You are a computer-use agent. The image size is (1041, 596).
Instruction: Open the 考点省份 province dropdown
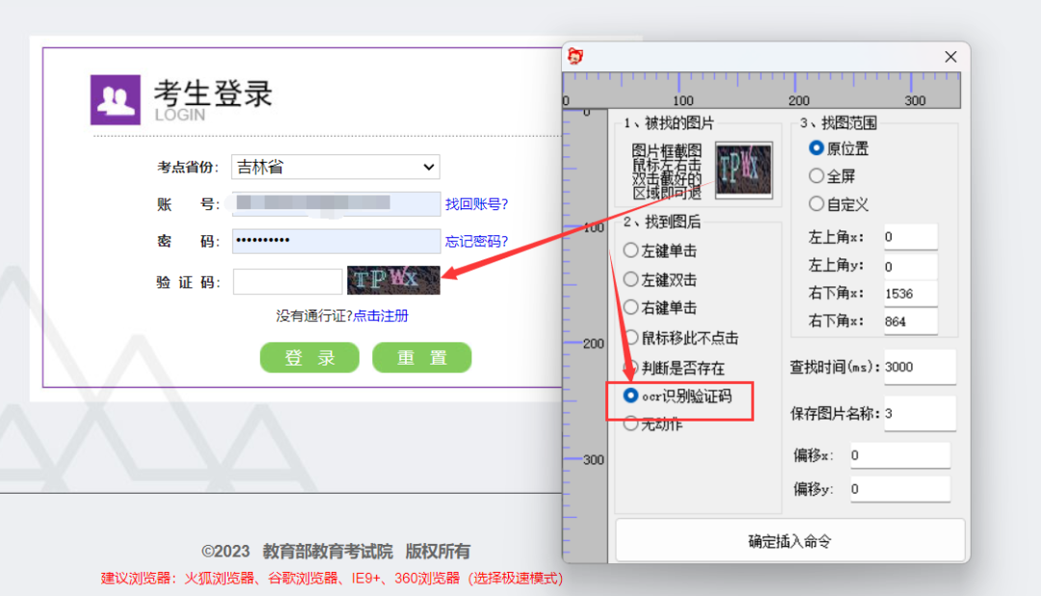point(335,168)
